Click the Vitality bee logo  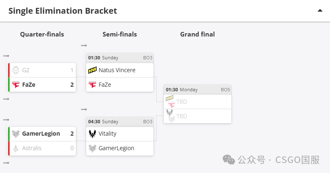click(x=92, y=134)
